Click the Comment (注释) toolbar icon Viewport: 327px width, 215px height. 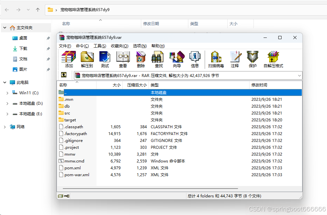[x=235, y=59]
